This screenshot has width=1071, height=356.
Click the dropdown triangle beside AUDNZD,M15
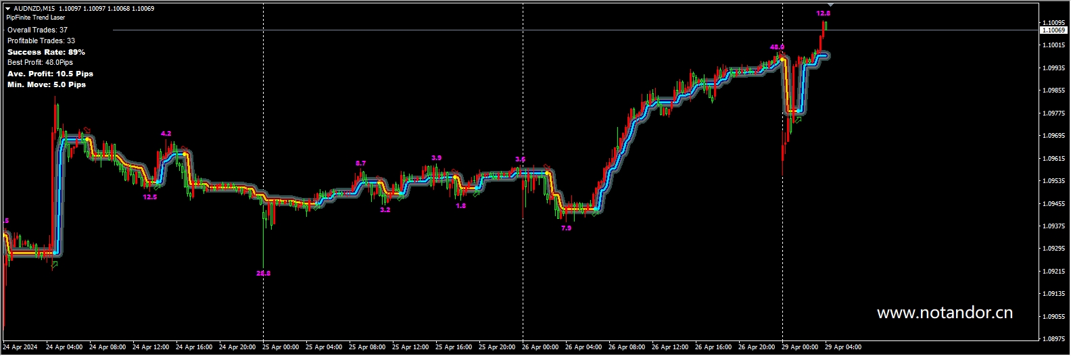point(8,9)
